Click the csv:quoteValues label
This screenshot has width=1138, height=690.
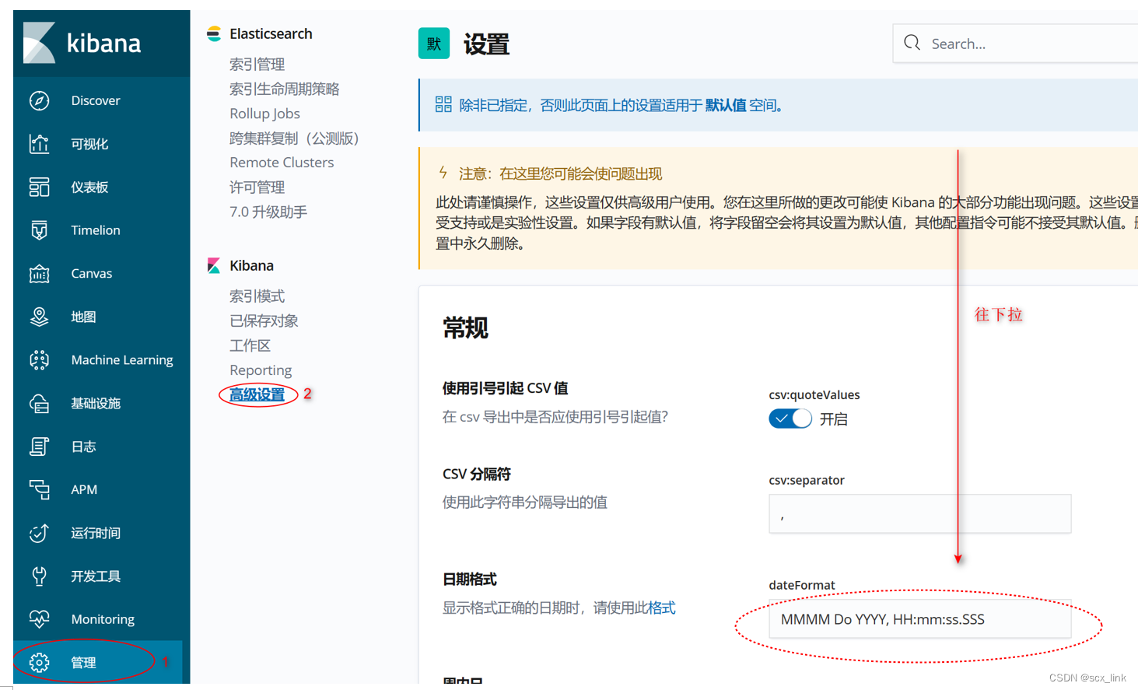click(814, 394)
